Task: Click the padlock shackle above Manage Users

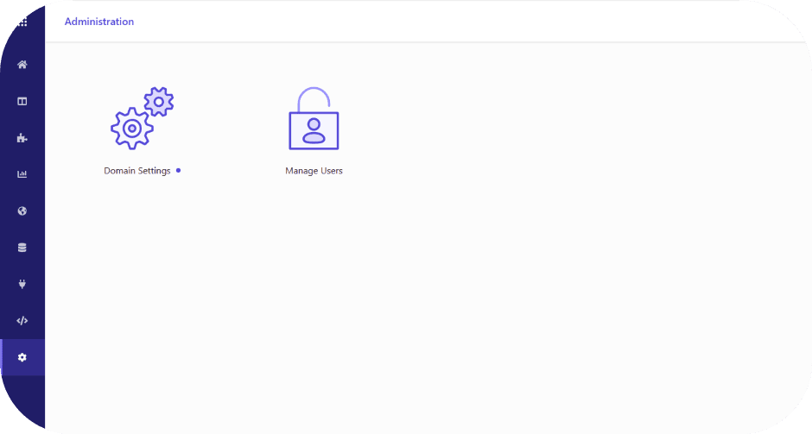Action: pyautogui.click(x=314, y=99)
